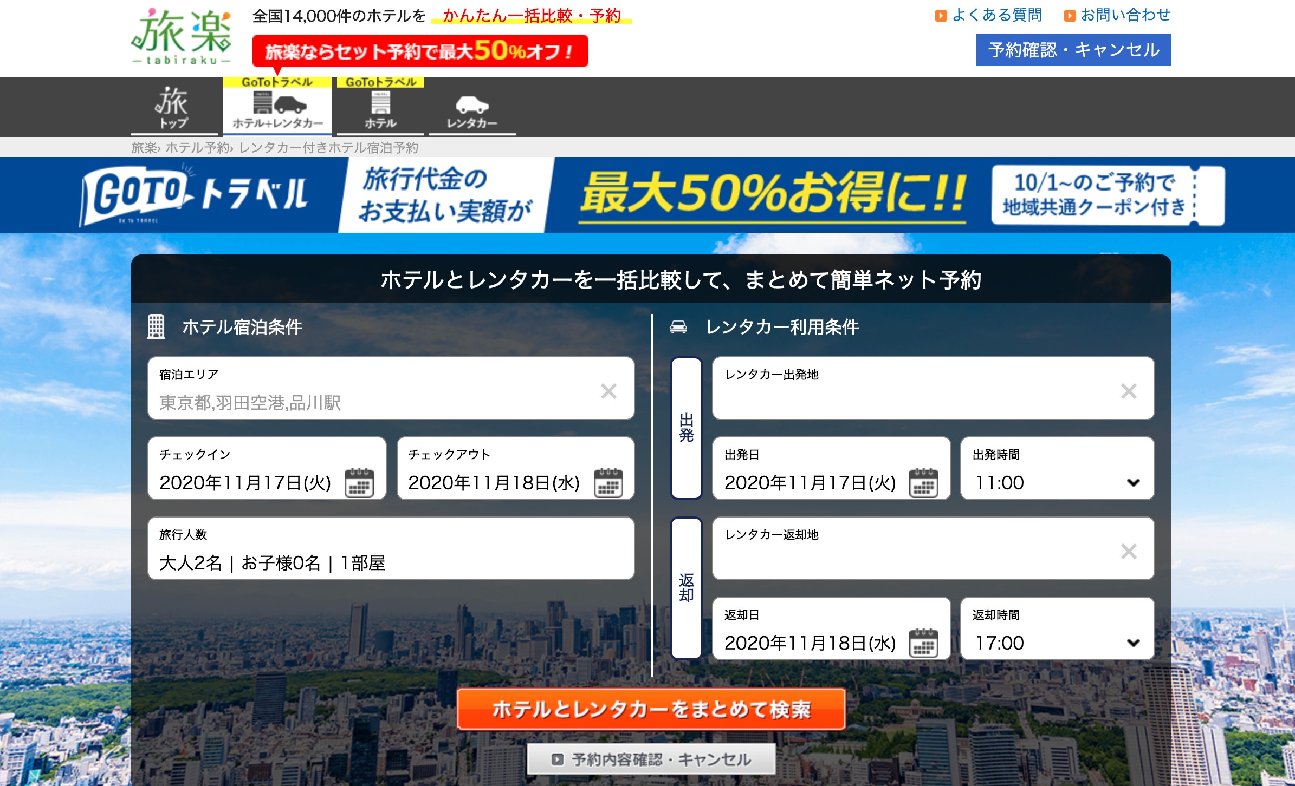Click the 出発 vertical label
This screenshot has height=786, width=1295.
tap(687, 428)
